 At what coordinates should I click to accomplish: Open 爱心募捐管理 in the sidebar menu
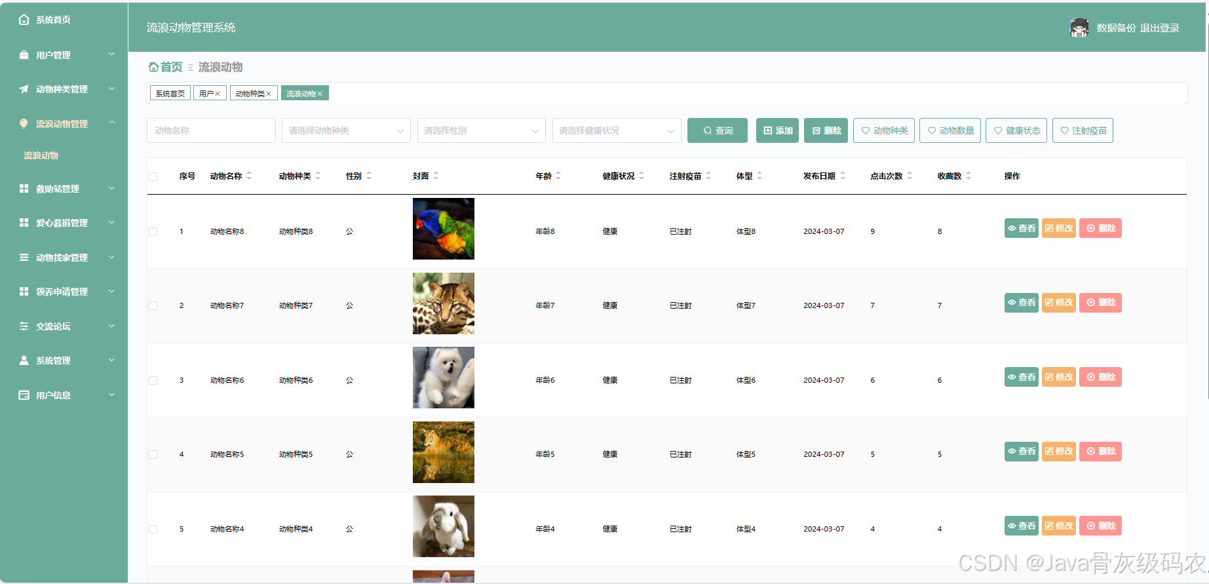tap(64, 223)
